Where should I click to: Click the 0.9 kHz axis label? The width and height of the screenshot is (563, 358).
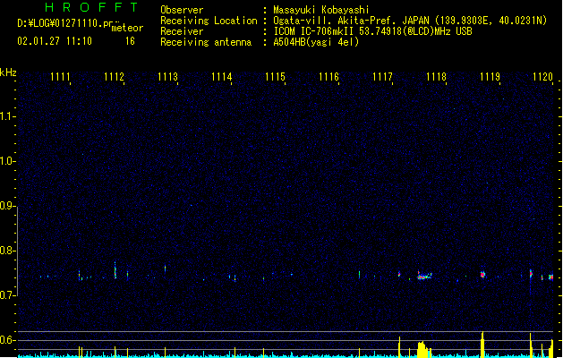coord(7,206)
